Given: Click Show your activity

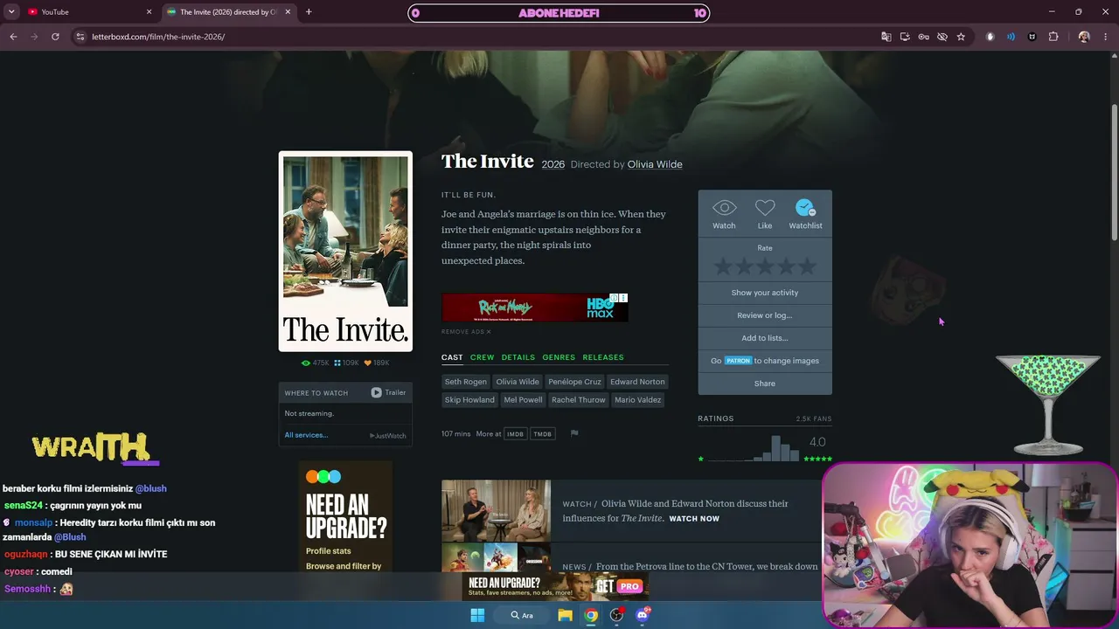Looking at the screenshot, I should 765,293.
